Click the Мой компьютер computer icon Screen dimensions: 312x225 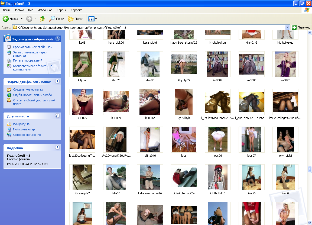(x=9, y=129)
